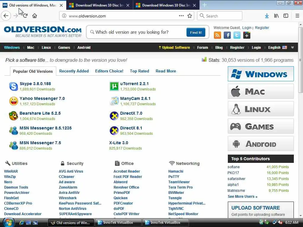Click the Find It! button
303x227 pixels.
pos(196,32)
